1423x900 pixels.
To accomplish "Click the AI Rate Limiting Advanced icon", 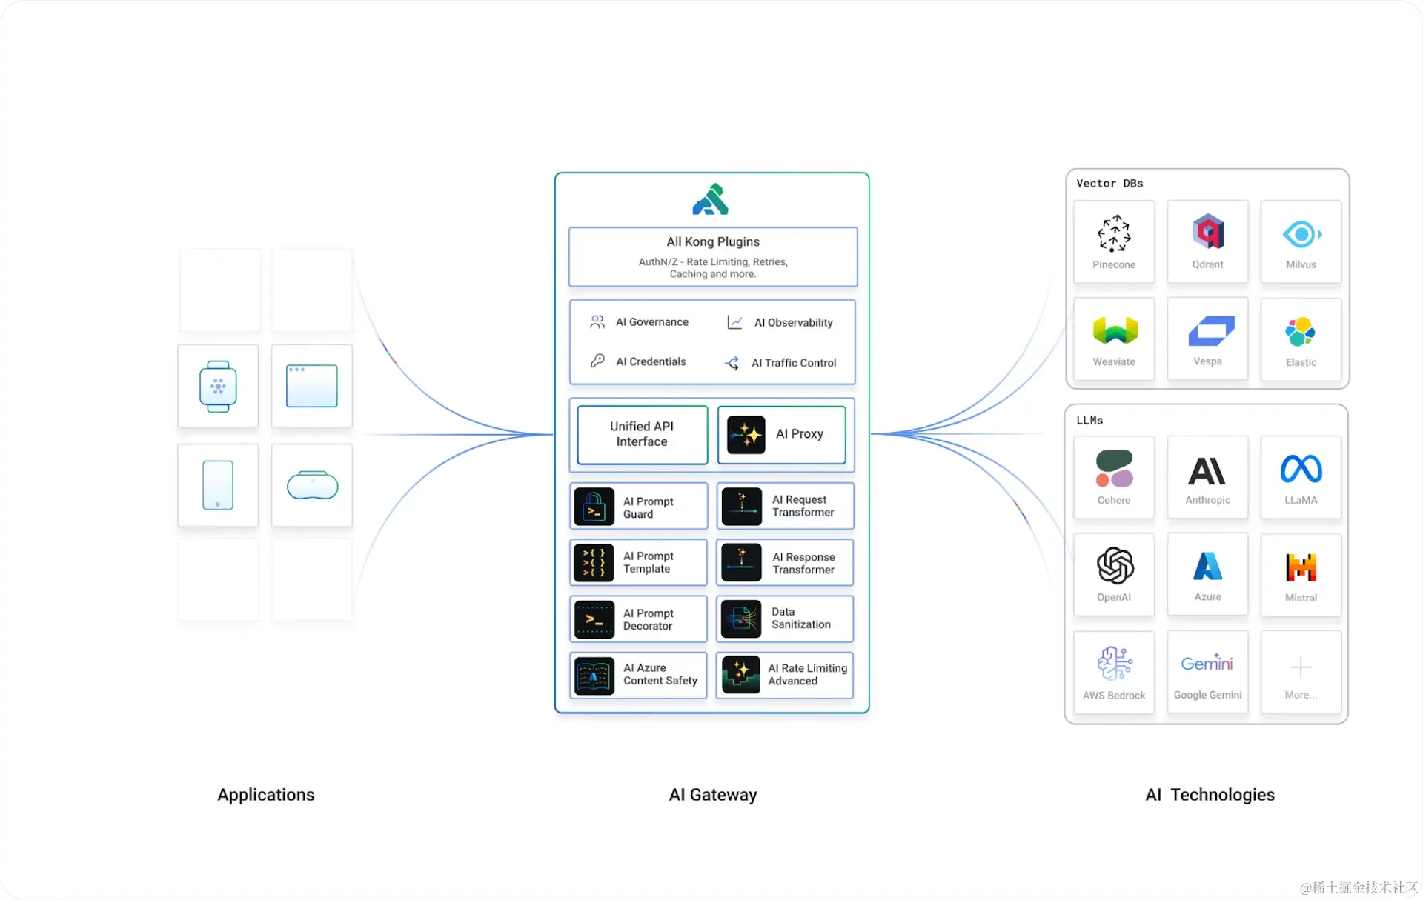I will pyautogui.click(x=743, y=674).
